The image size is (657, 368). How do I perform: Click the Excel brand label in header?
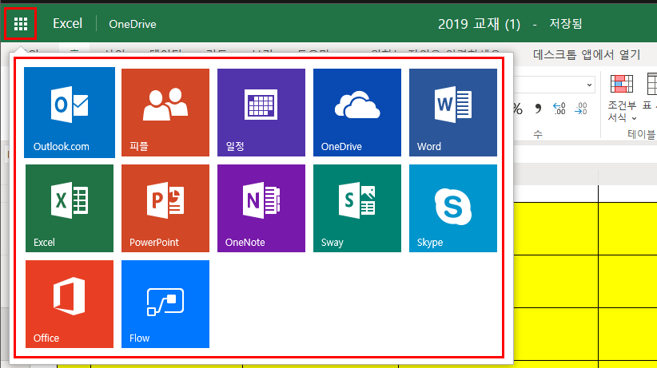tap(67, 23)
